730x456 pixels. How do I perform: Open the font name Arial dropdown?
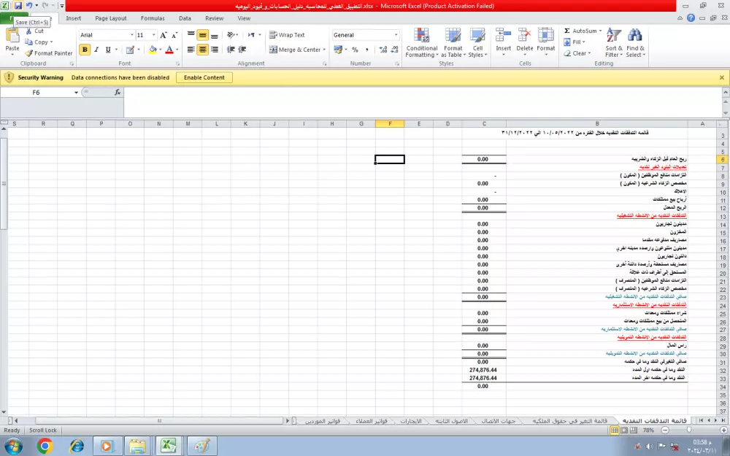click(131, 35)
